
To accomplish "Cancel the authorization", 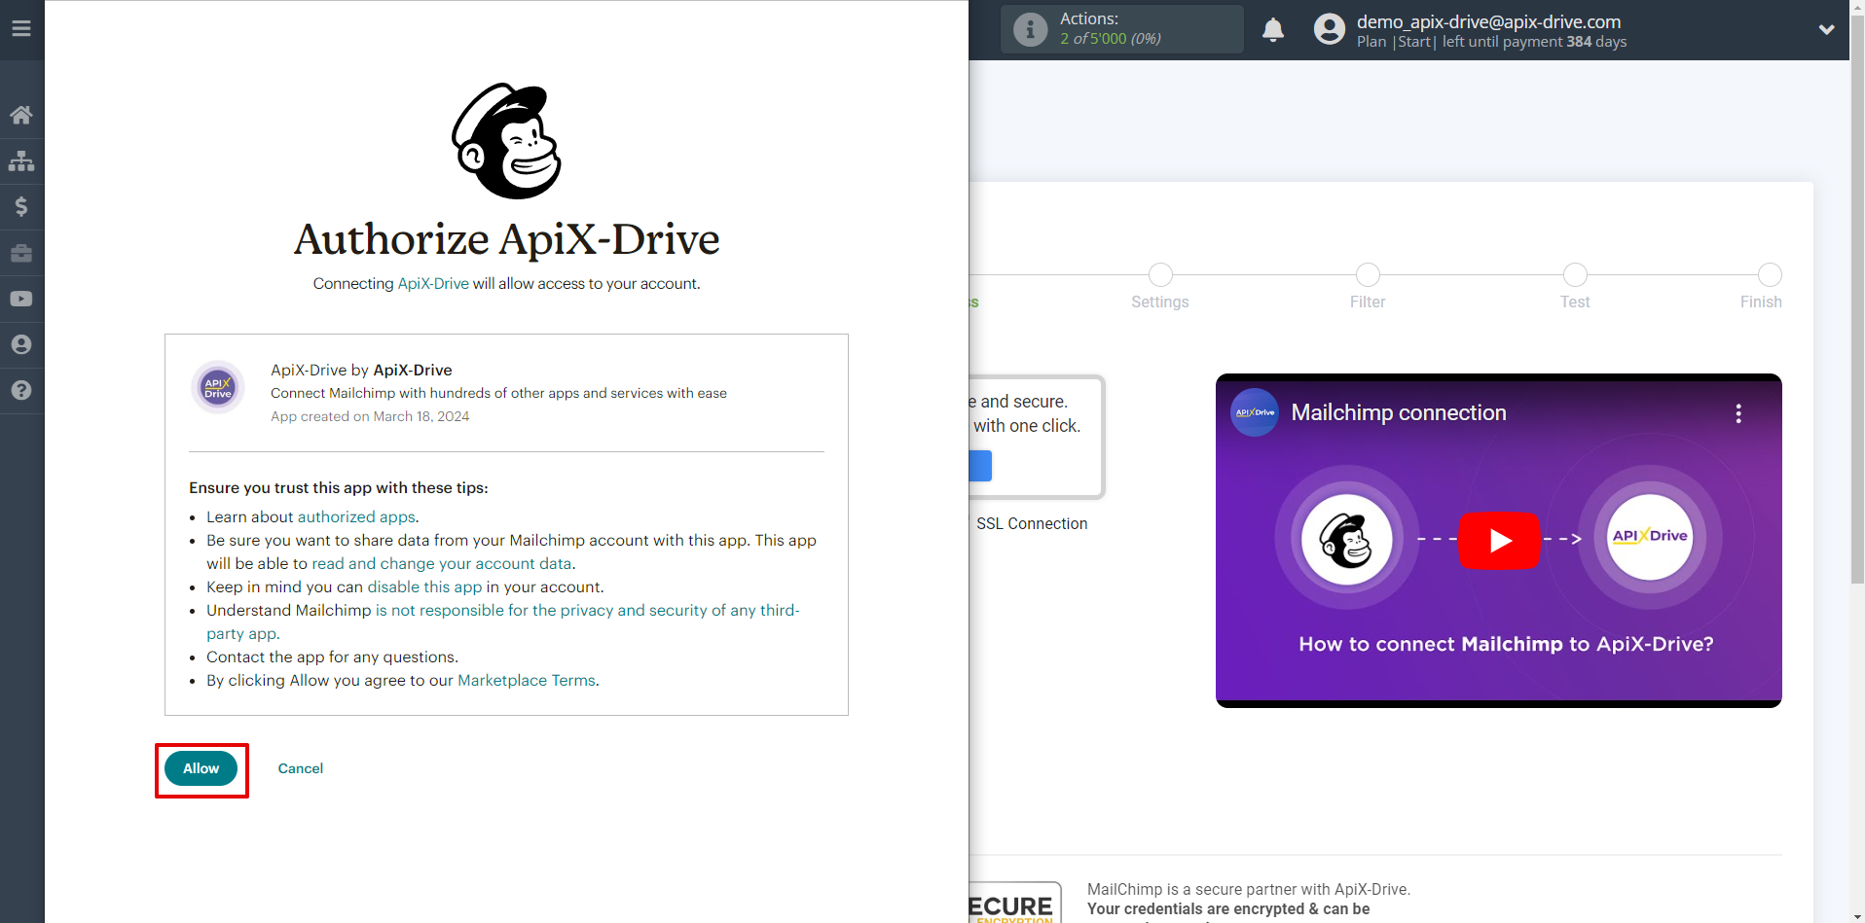I will pos(301,768).
